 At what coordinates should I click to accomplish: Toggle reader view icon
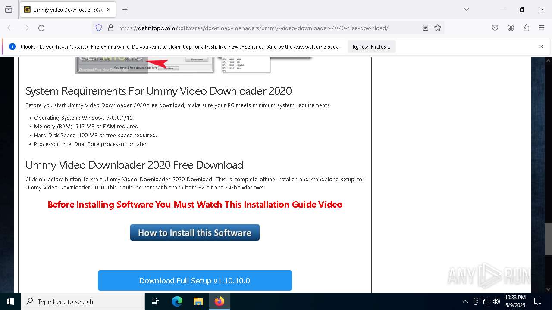click(426, 28)
